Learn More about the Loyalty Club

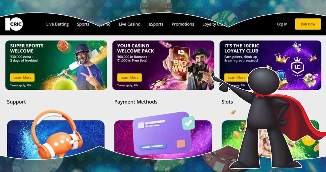pyautogui.click(x=236, y=77)
